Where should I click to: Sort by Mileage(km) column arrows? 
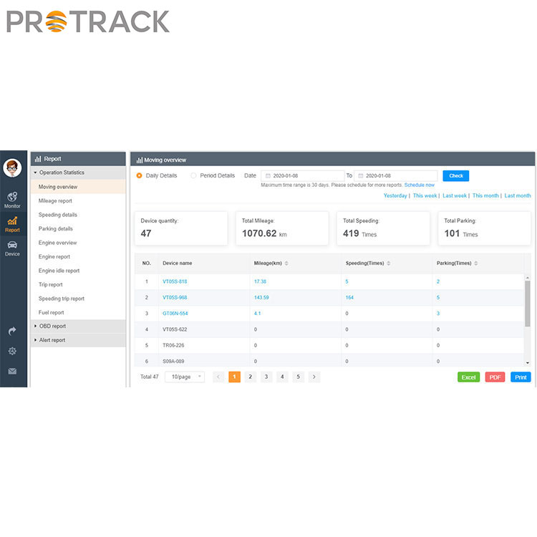pos(286,263)
